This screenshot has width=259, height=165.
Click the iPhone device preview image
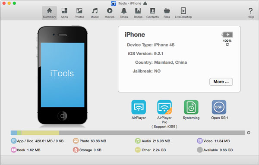coord(63,75)
